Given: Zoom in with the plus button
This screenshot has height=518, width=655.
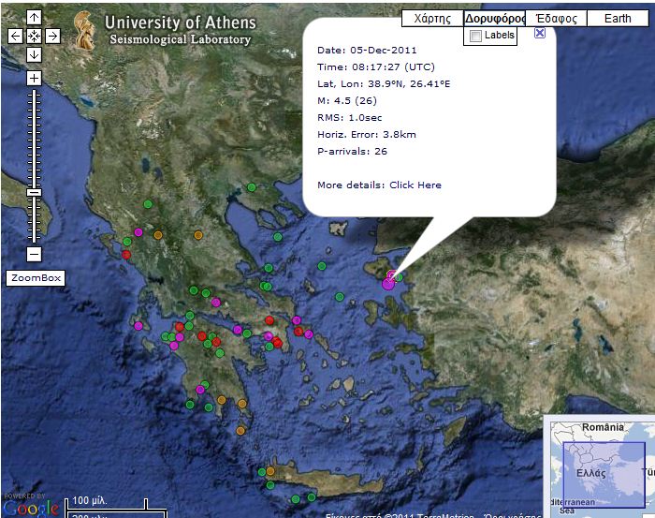Looking at the screenshot, I should pyautogui.click(x=34, y=78).
